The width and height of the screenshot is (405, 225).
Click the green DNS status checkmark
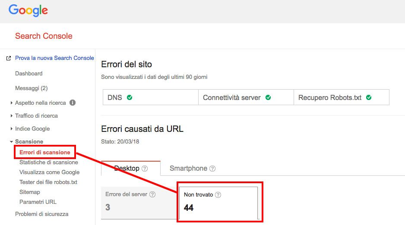tap(130, 97)
